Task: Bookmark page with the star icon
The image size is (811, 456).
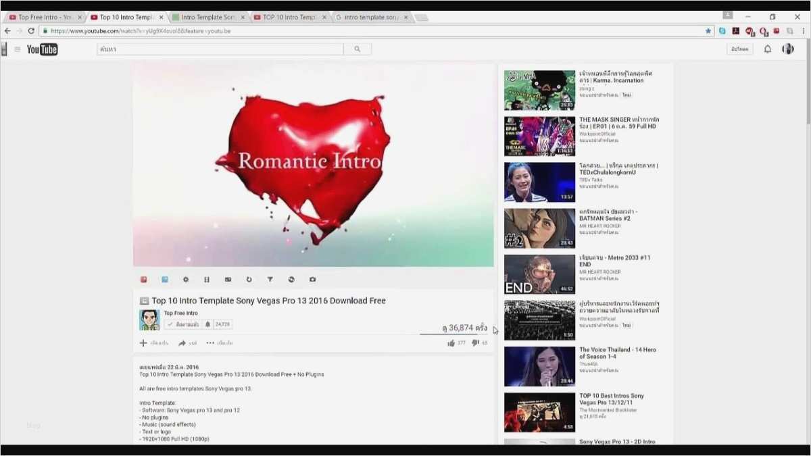Action: tap(708, 31)
